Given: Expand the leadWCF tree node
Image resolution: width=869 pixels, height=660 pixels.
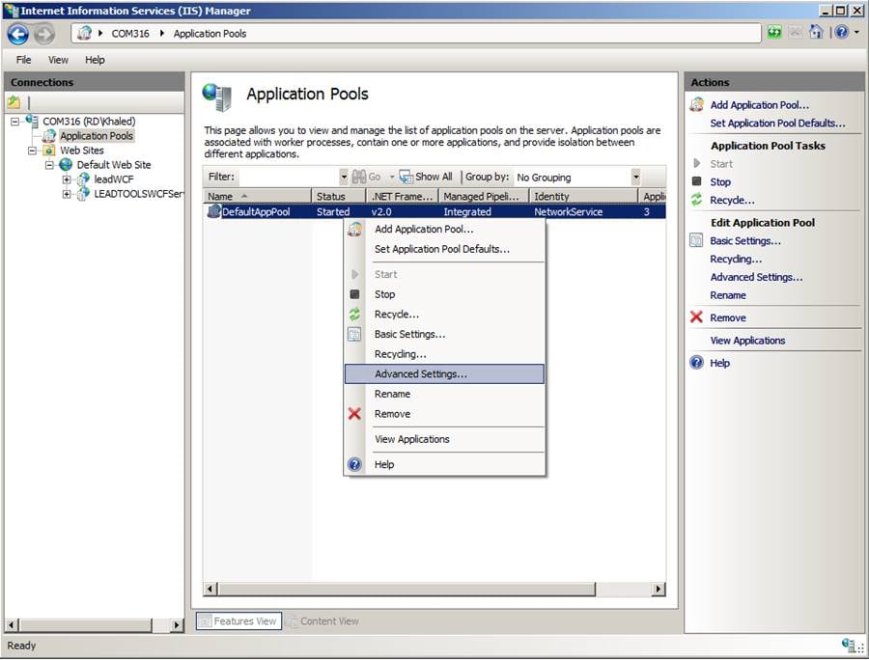Looking at the screenshot, I should pos(67,179).
